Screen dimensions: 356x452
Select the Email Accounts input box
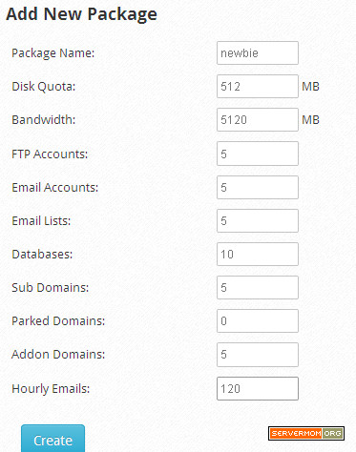258,187
